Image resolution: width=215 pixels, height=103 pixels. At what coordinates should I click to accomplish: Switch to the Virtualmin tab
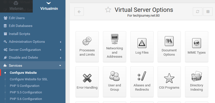(x=49, y=6)
